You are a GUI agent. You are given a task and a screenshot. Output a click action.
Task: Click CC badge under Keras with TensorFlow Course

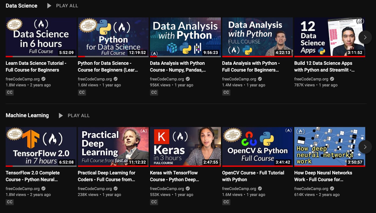154,202
